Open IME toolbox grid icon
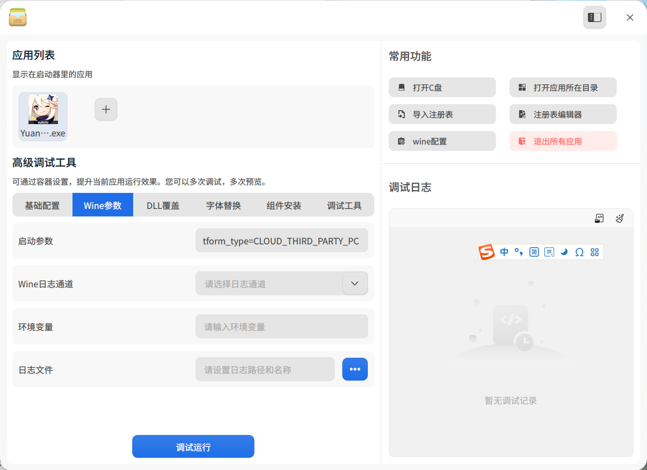This screenshot has width=647, height=470. (594, 252)
